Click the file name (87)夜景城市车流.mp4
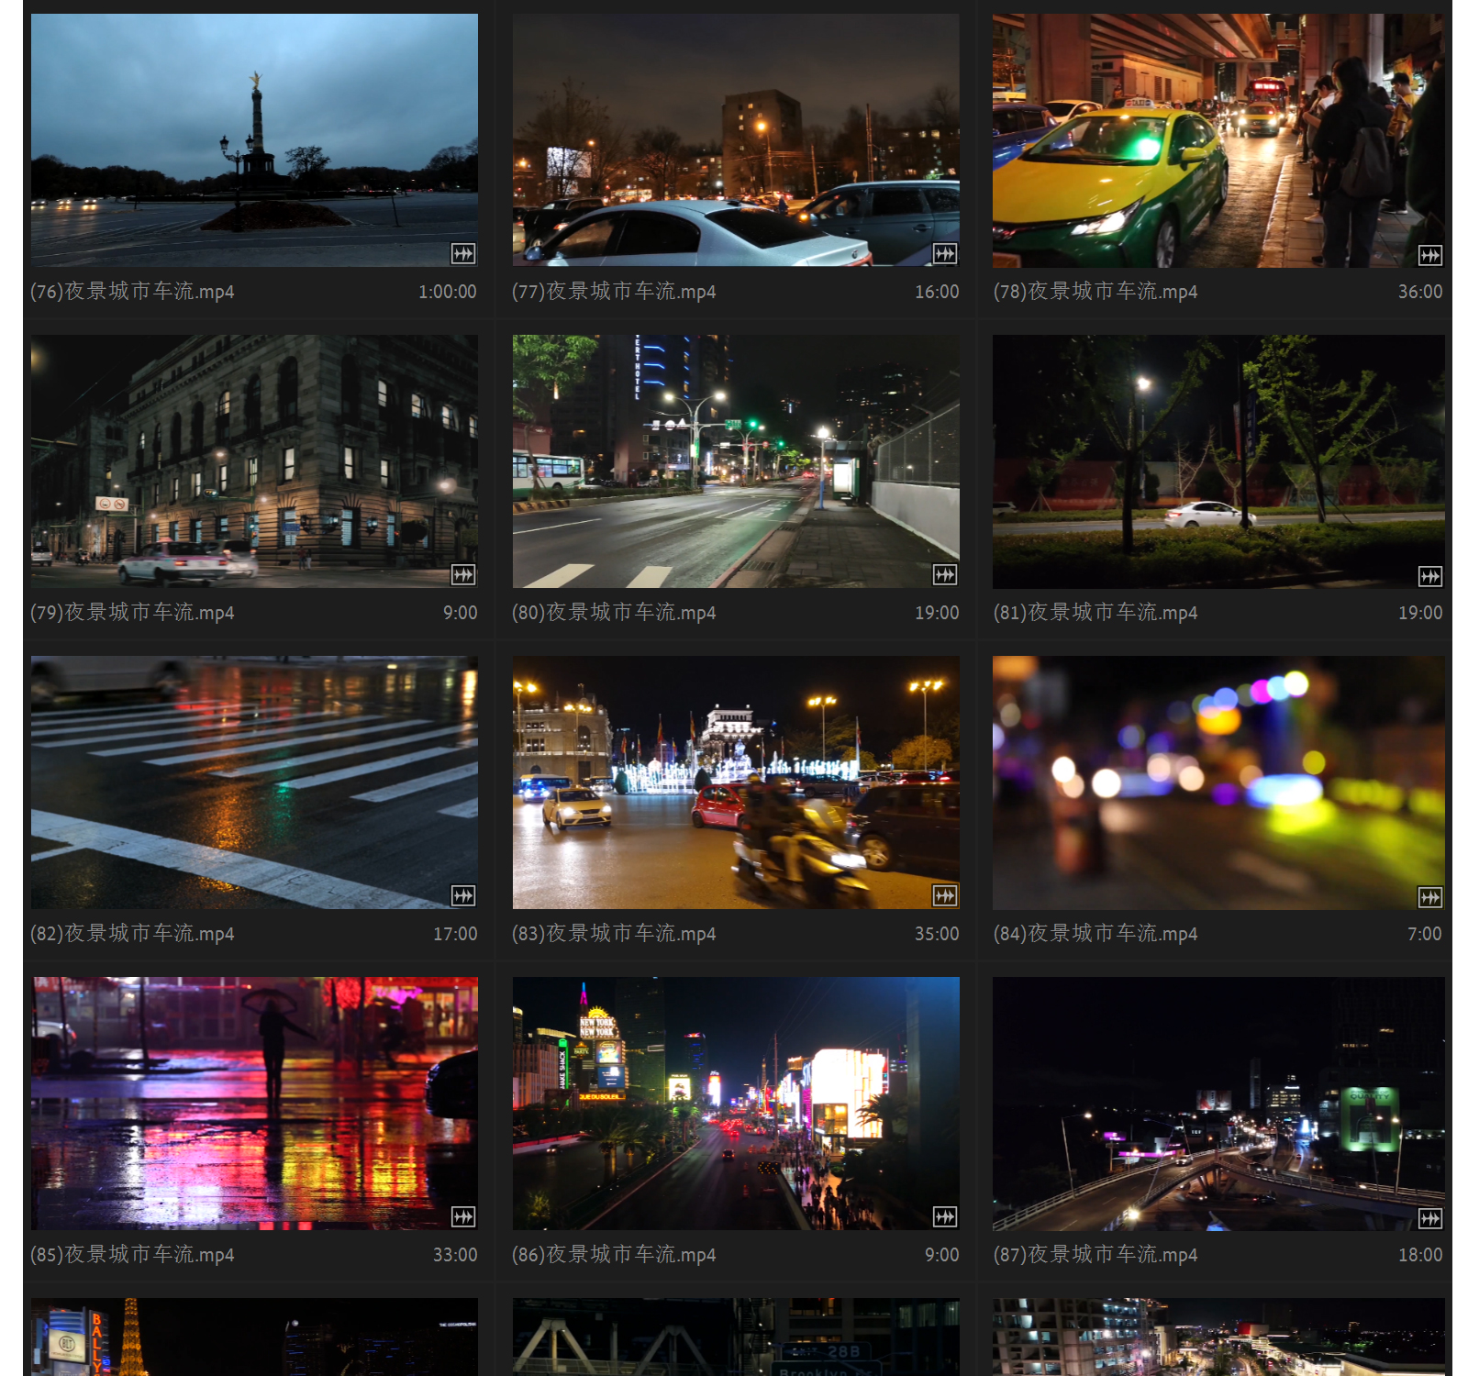 point(1095,1255)
